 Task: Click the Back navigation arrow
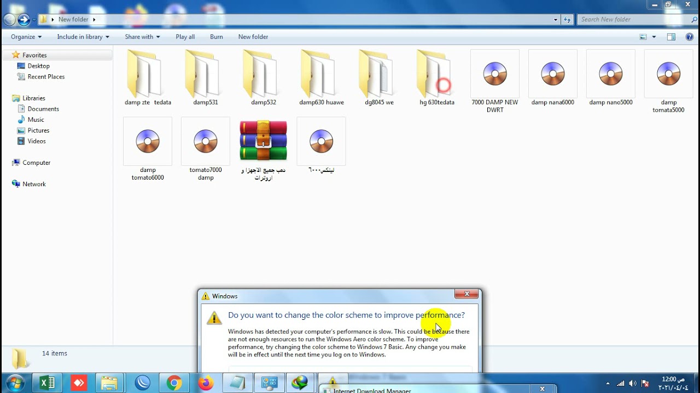pyautogui.click(x=9, y=20)
